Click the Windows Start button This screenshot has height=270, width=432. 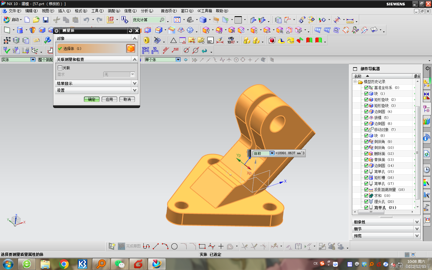[8, 264]
